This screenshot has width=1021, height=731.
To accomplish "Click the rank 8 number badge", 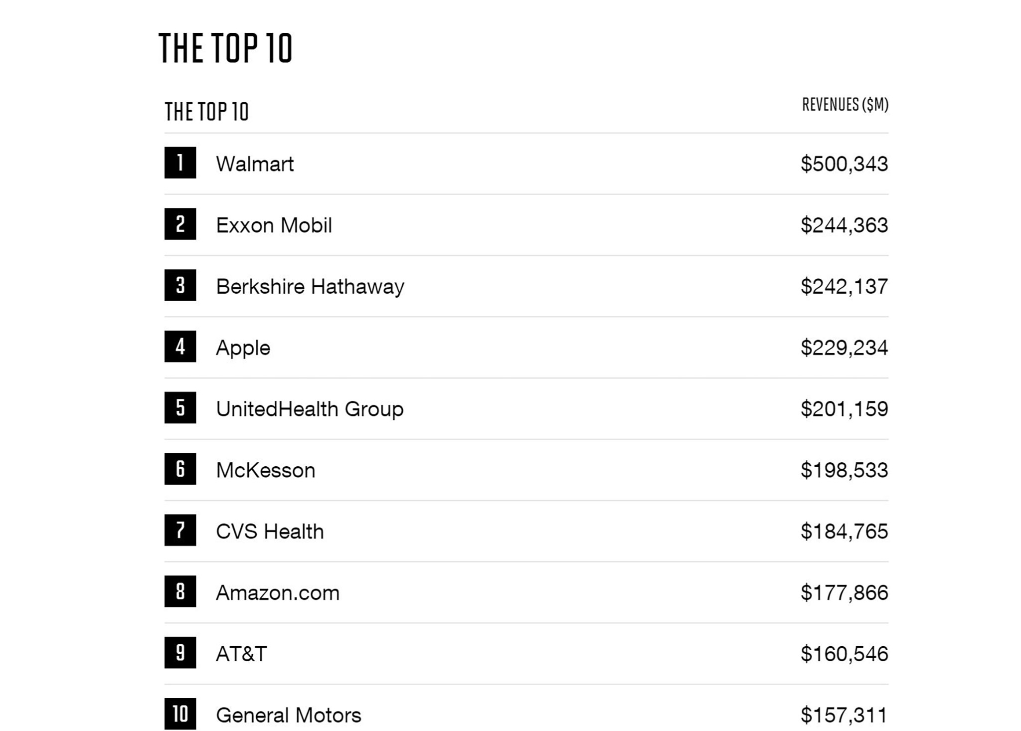I will click(x=180, y=591).
